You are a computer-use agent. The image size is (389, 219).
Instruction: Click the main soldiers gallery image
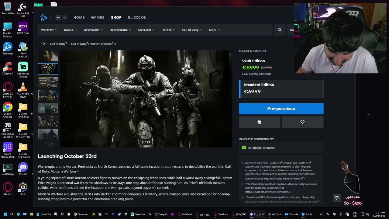point(146,99)
